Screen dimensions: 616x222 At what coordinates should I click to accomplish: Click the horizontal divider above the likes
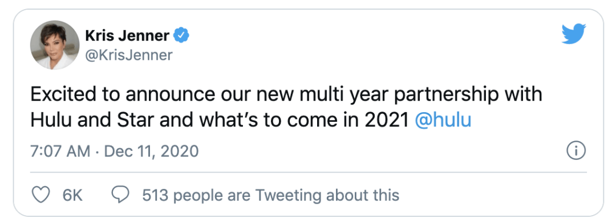pos(309,172)
